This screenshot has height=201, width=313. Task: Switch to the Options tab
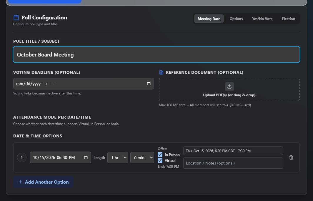[x=236, y=19]
